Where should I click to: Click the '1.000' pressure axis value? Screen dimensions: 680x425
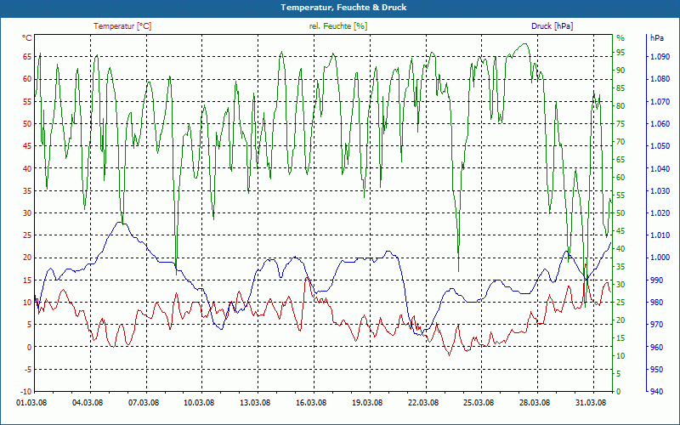click(660, 258)
